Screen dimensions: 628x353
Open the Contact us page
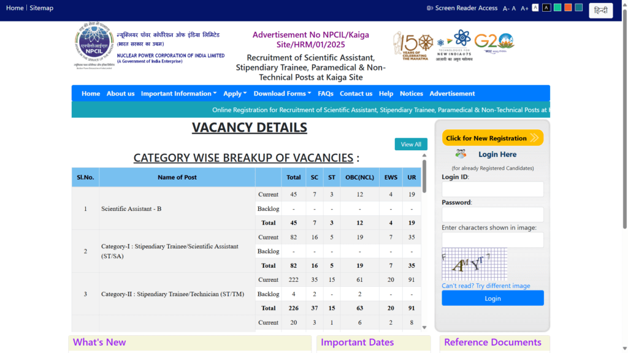pos(356,93)
